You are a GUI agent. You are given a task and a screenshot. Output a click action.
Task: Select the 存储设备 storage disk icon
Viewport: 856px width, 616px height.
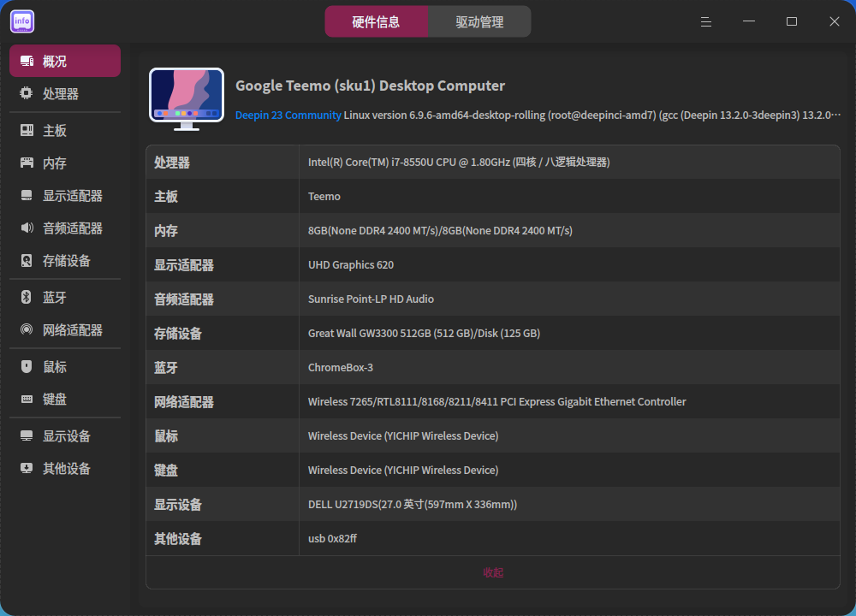point(27,260)
